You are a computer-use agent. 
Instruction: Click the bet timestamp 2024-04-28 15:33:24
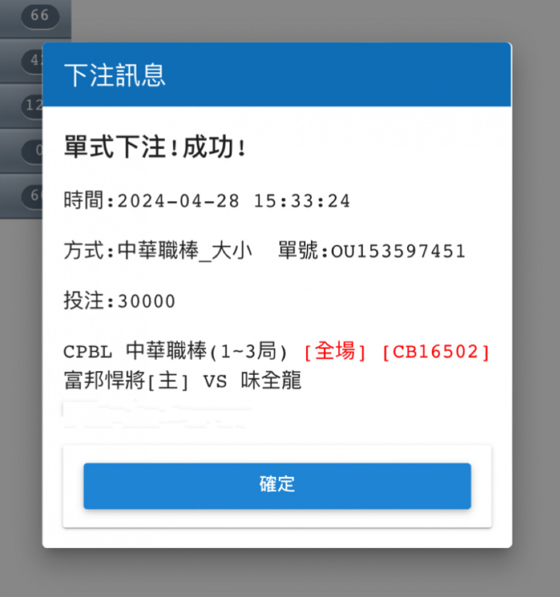click(x=233, y=201)
